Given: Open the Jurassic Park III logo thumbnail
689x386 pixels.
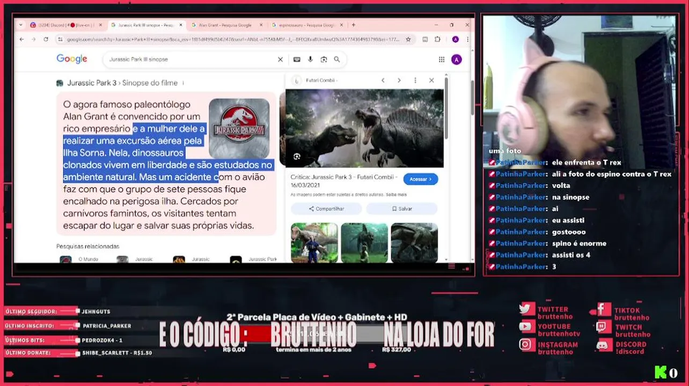Looking at the screenshot, I should coord(239,129).
